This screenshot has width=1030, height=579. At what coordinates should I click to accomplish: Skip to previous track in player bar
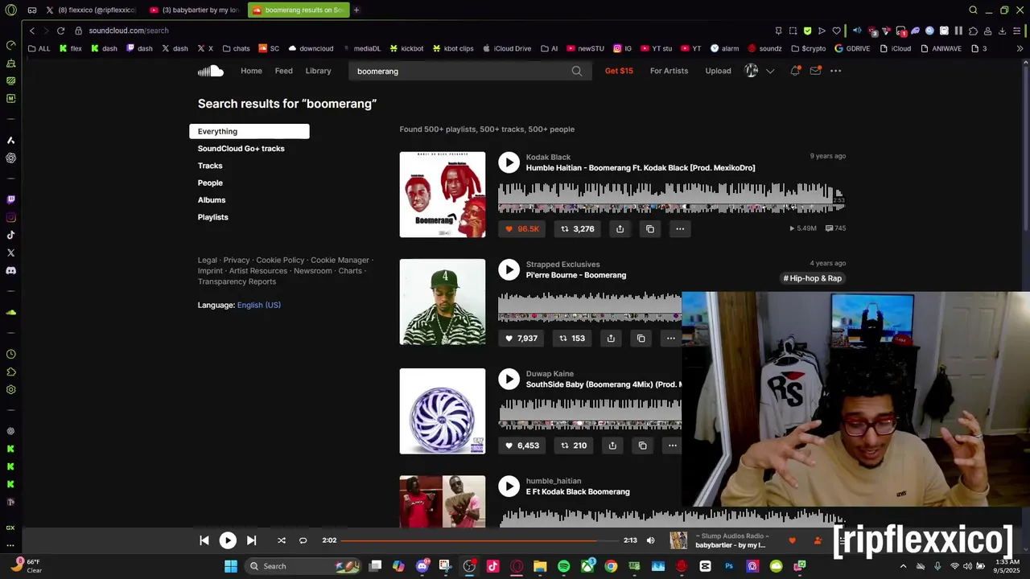tap(204, 540)
